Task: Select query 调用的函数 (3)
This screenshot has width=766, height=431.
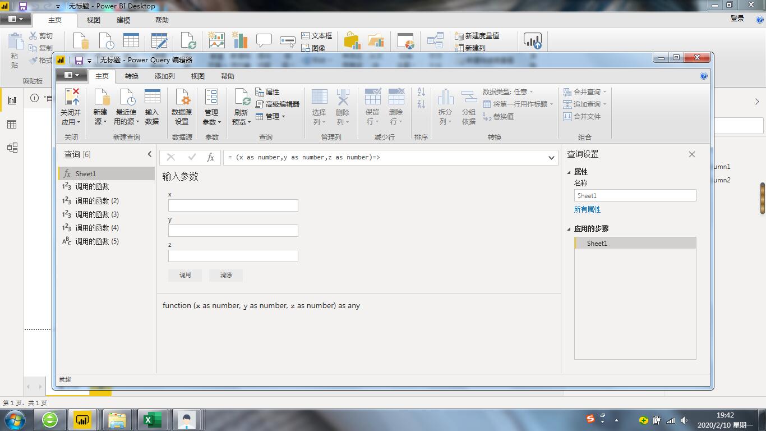Action: (107, 214)
